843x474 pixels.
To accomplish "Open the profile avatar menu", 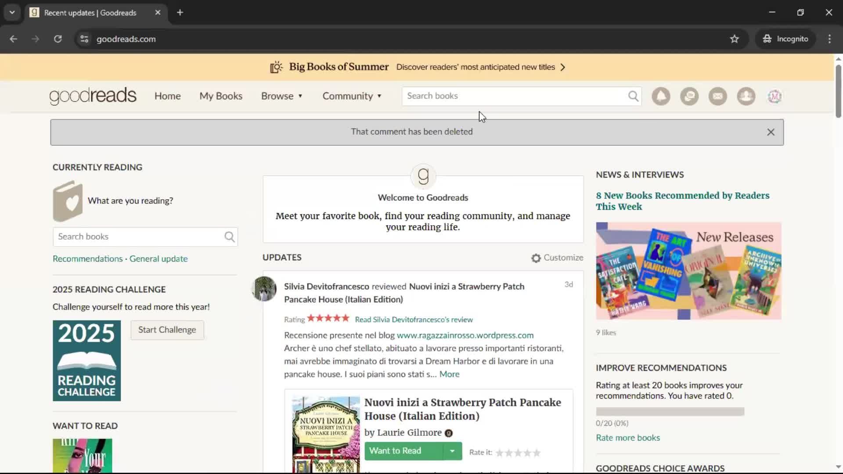I will tap(775, 96).
